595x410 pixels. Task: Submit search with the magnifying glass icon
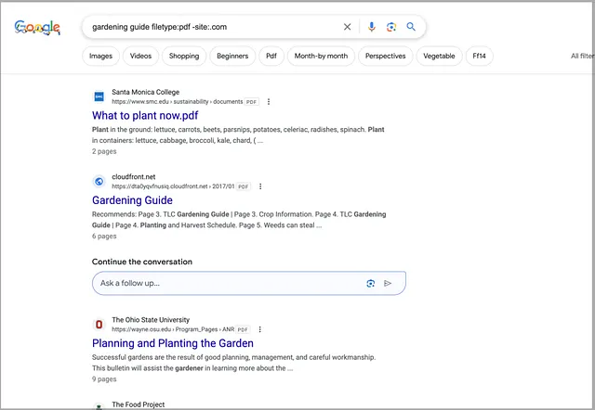(411, 27)
